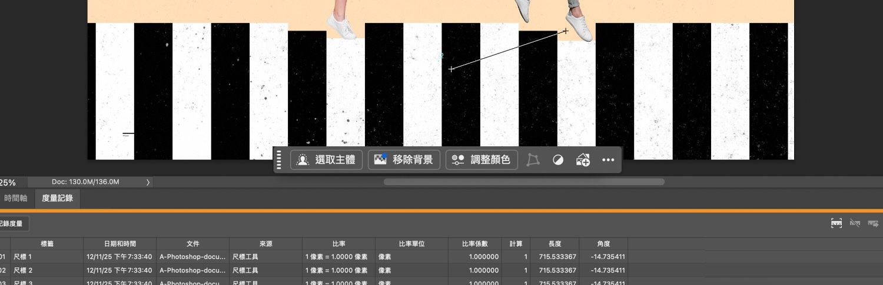Click the horizontal canvas scrollbar thumb
The image size is (883, 285).
click(524, 182)
